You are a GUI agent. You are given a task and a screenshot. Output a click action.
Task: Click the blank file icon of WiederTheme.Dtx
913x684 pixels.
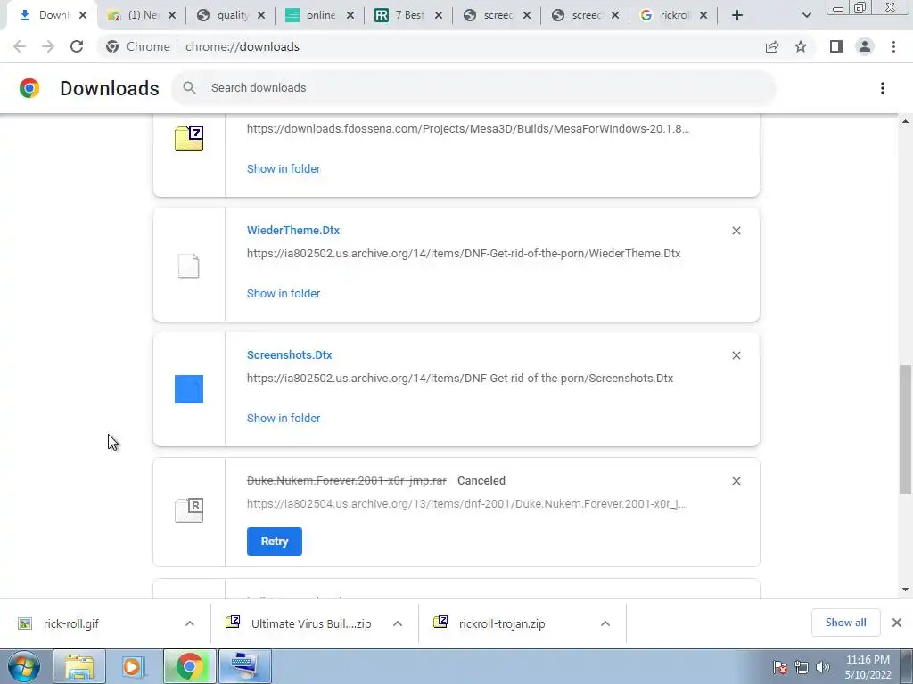189,265
